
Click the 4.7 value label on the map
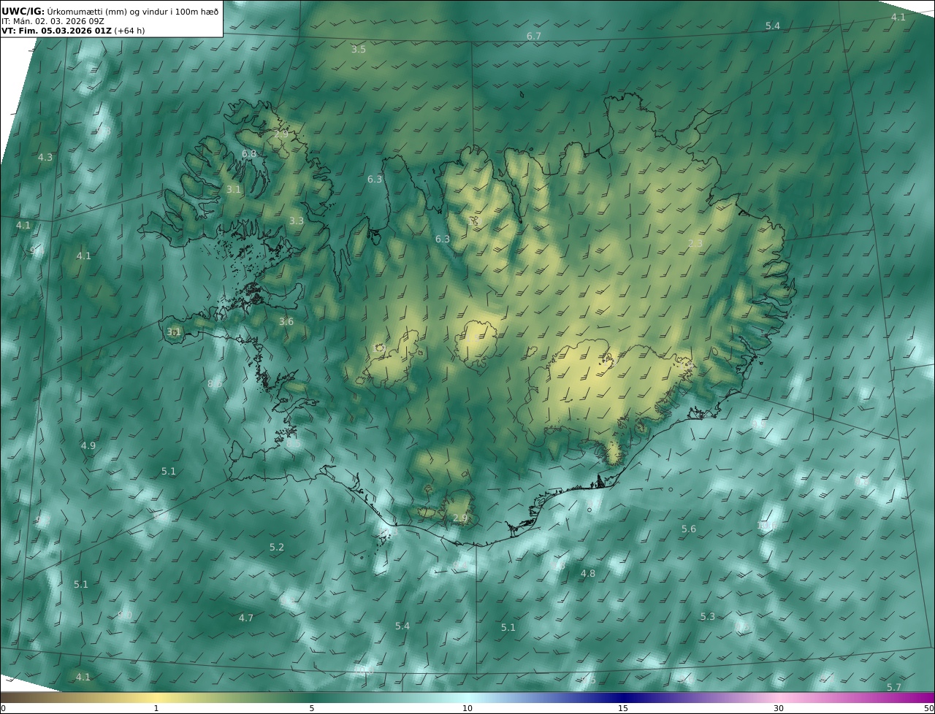[246, 618]
